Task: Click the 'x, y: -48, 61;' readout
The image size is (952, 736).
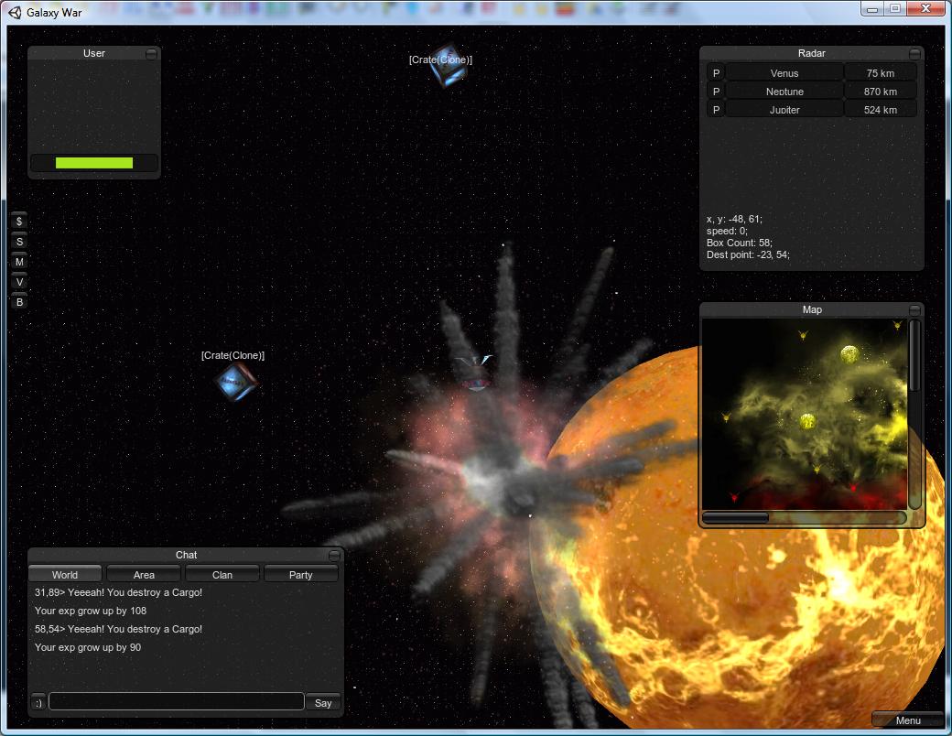Action: pos(734,219)
